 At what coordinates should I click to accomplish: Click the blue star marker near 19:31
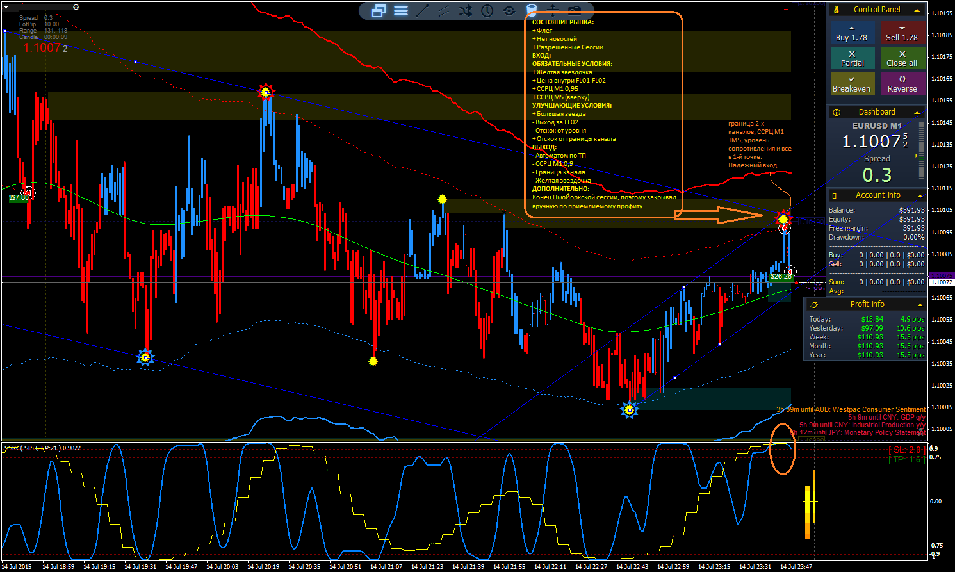[145, 357]
